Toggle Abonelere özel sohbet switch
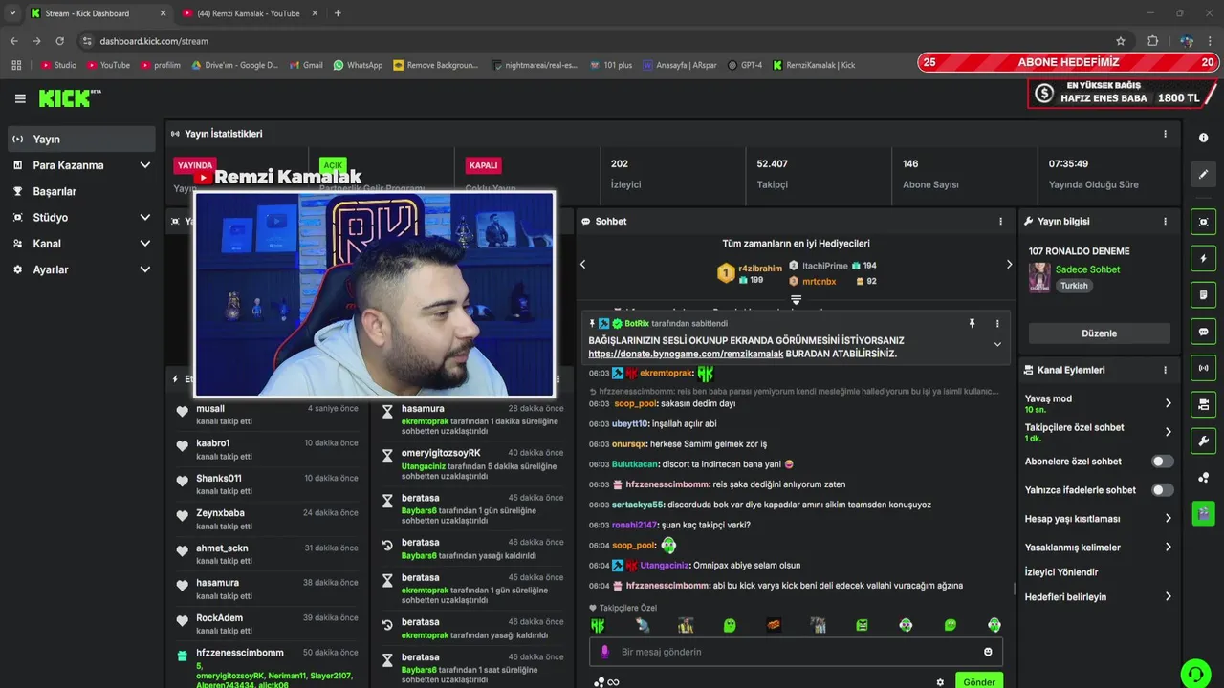 point(1162,462)
